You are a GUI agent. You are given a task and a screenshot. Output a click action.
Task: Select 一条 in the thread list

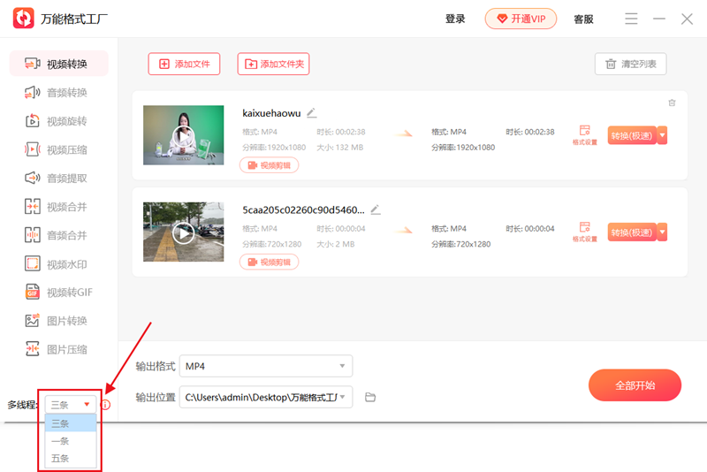(x=71, y=441)
